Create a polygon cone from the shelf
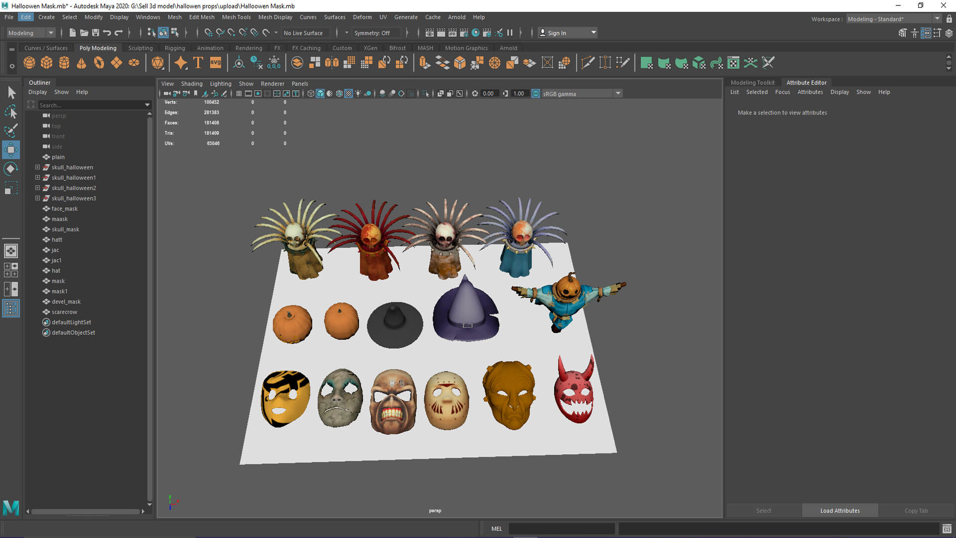 tap(81, 63)
